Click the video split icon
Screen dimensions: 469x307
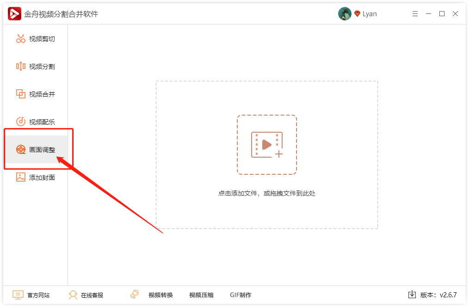tap(21, 66)
